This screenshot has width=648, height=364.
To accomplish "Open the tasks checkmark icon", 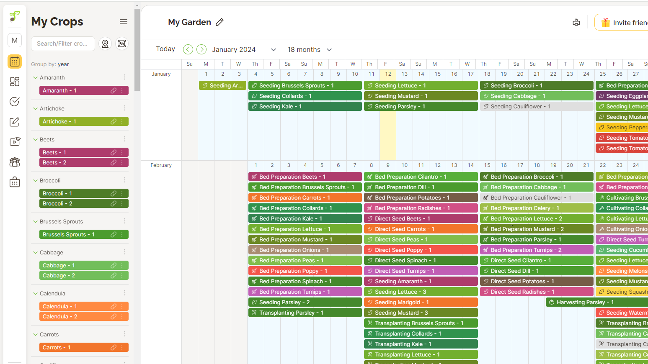I will (x=15, y=102).
